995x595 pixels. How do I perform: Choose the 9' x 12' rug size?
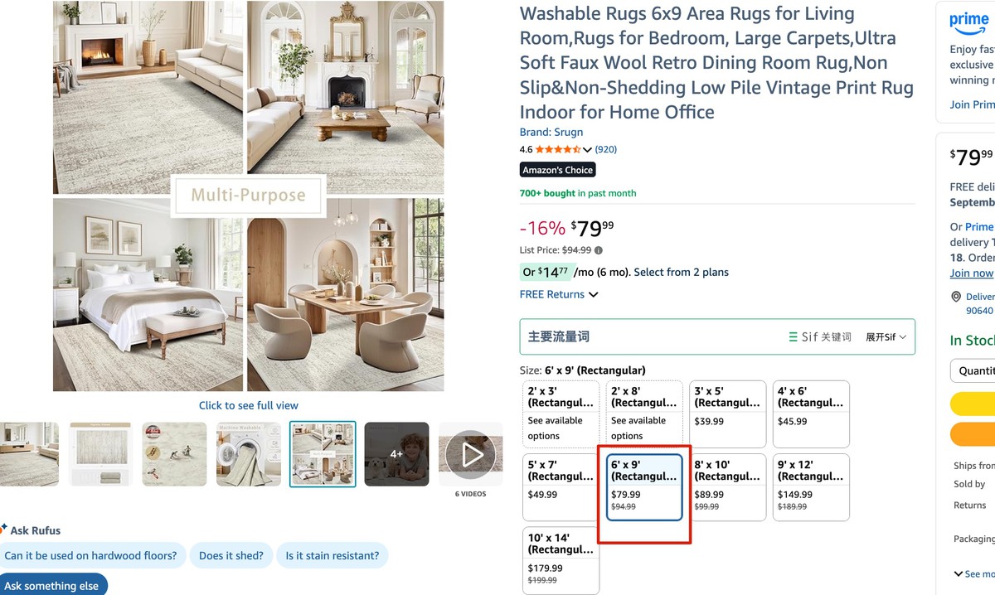point(811,487)
